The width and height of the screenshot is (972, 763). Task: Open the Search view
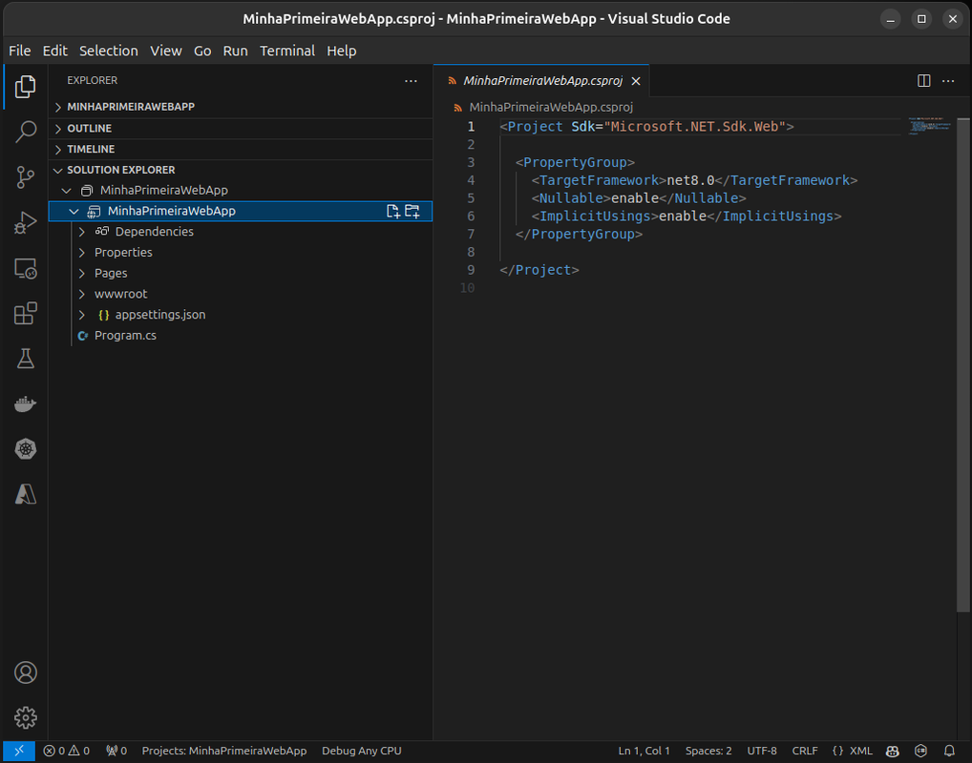[25, 132]
